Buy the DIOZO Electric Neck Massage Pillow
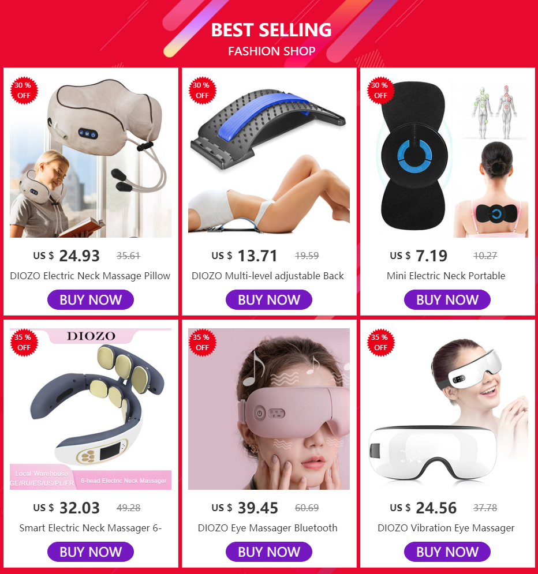 click(91, 300)
